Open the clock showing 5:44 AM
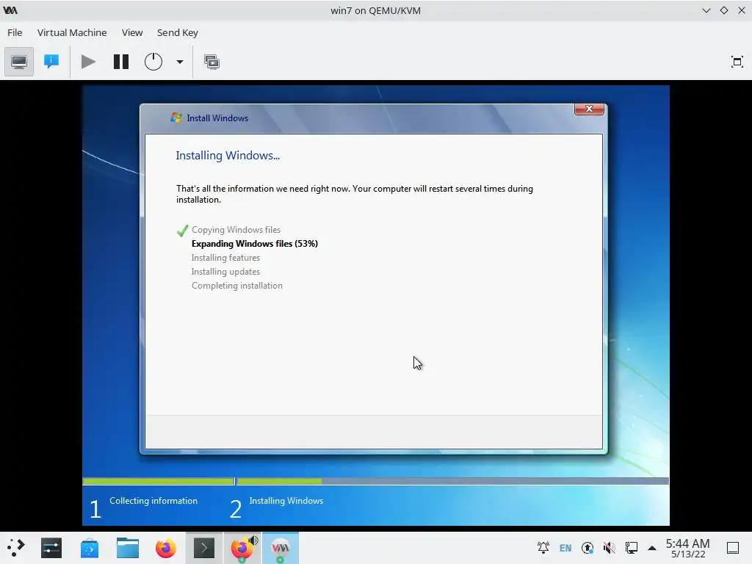This screenshot has width=752, height=564. 687,548
